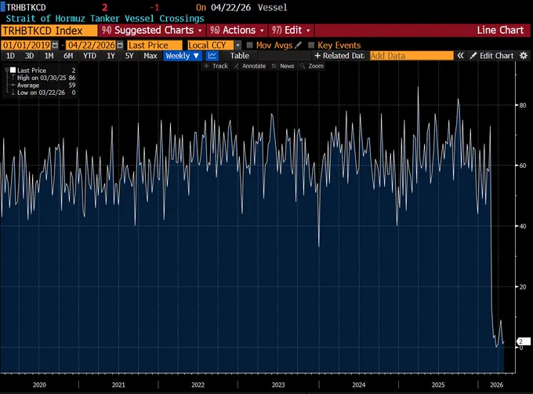Viewport: 533px width, 394px height.
Task: Collapse the legend tree expander
Action: (7, 70)
